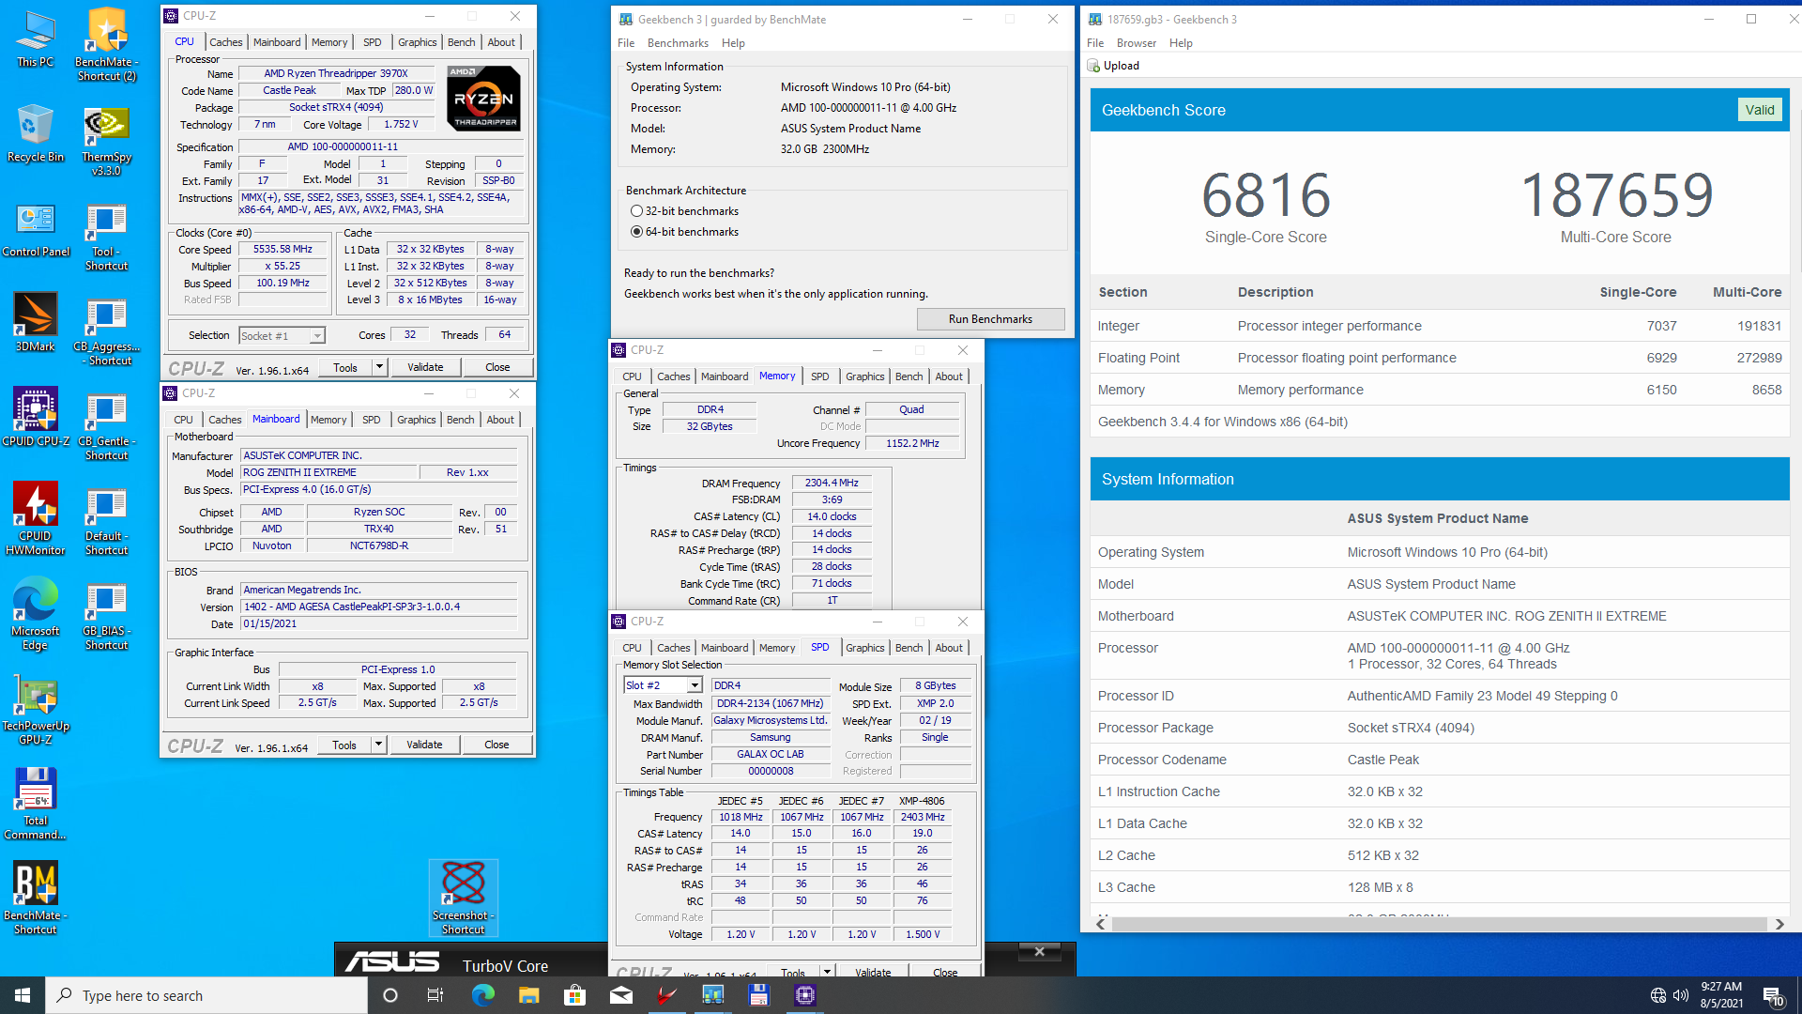1802x1014 pixels.
Task: Click horizontal scrollbar in Geekbench results
Action: [x=1441, y=924]
